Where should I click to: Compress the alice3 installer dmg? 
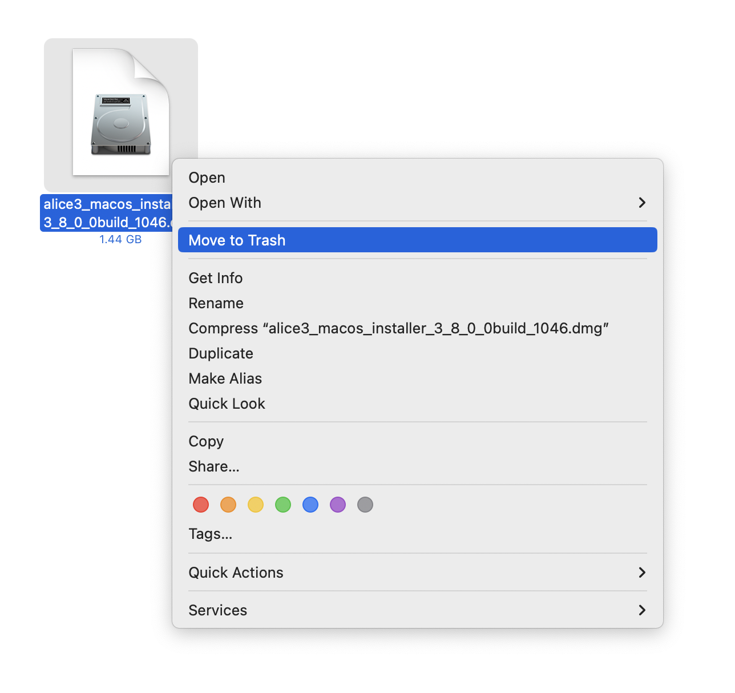[x=398, y=328]
